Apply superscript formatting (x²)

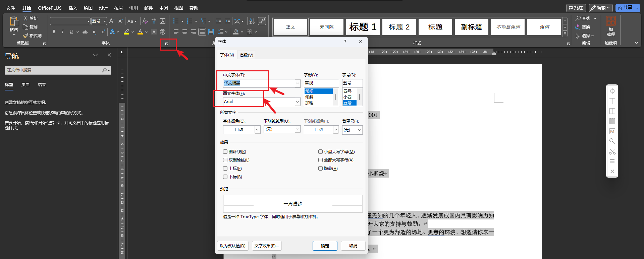[x=103, y=32]
